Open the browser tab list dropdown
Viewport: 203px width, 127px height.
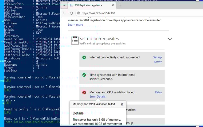tap(64, 5)
